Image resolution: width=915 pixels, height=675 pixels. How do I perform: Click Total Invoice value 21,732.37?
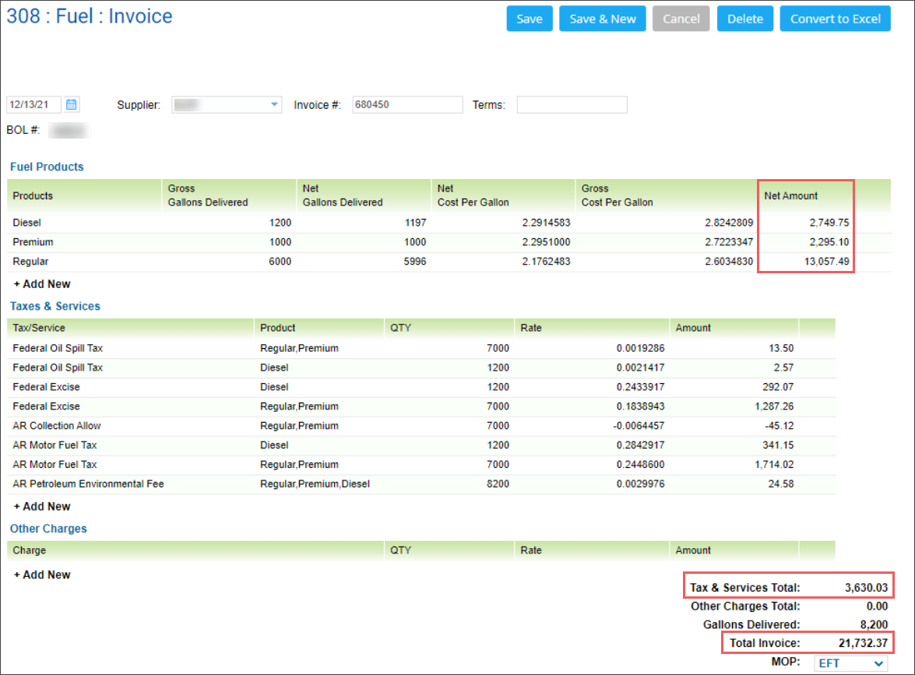click(x=863, y=643)
